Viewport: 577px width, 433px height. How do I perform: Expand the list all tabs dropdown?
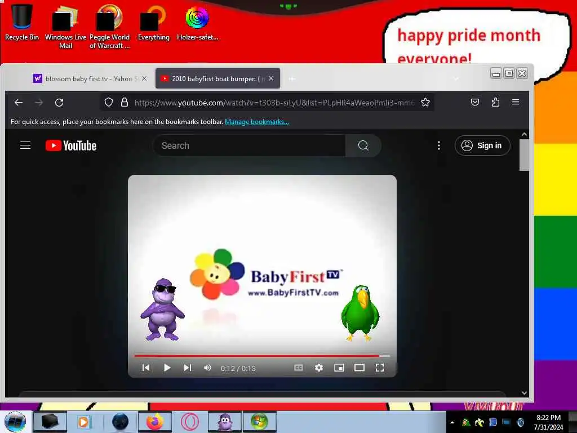click(456, 79)
